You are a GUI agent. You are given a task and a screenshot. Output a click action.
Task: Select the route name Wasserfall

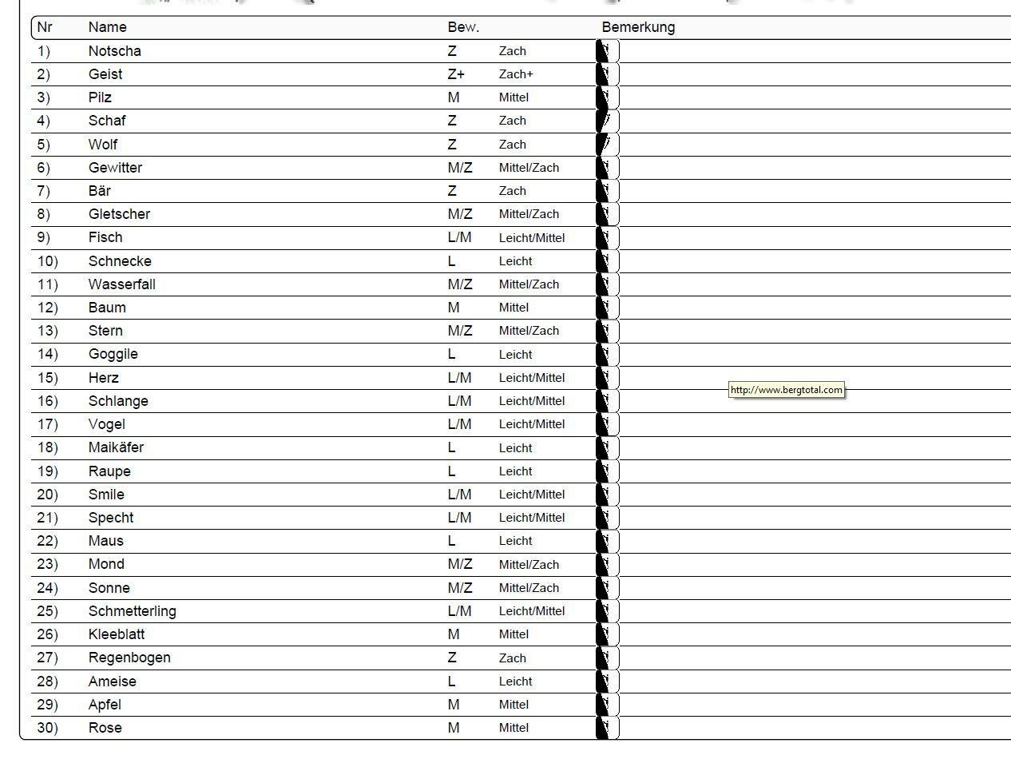[x=121, y=284]
